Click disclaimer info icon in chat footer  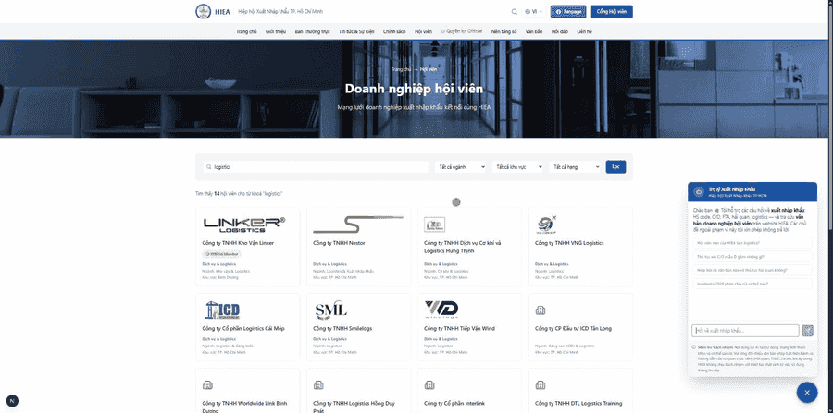pos(694,347)
